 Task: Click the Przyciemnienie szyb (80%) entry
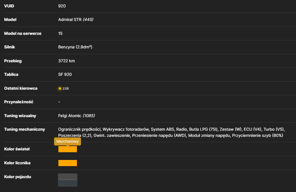pos(257,136)
